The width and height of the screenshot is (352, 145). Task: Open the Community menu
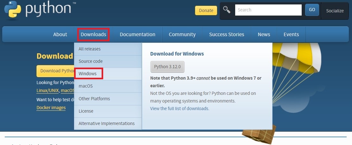(182, 35)
